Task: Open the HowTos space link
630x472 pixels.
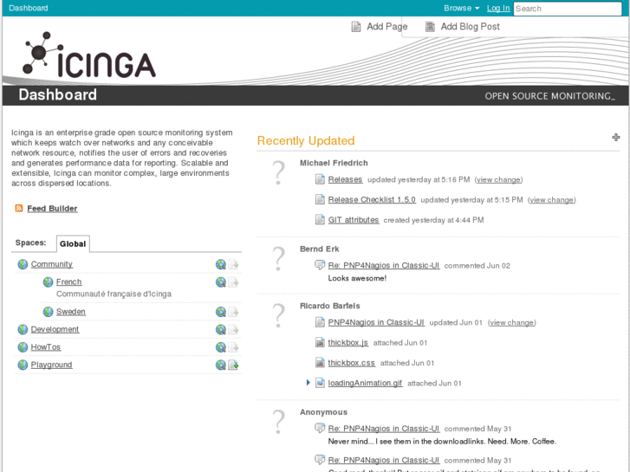Action: (46, 347)
